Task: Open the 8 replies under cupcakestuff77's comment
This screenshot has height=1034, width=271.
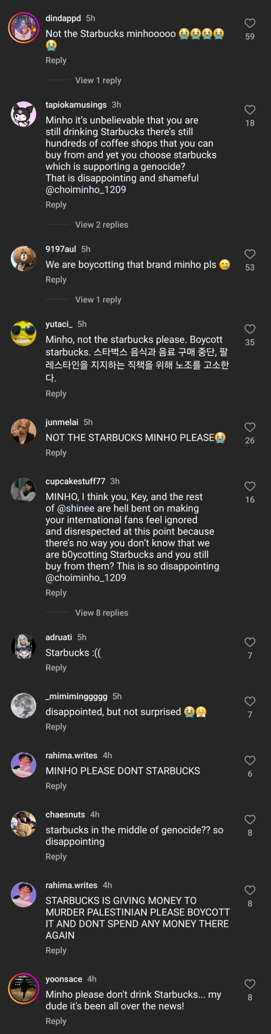Action: coord(101,613)
